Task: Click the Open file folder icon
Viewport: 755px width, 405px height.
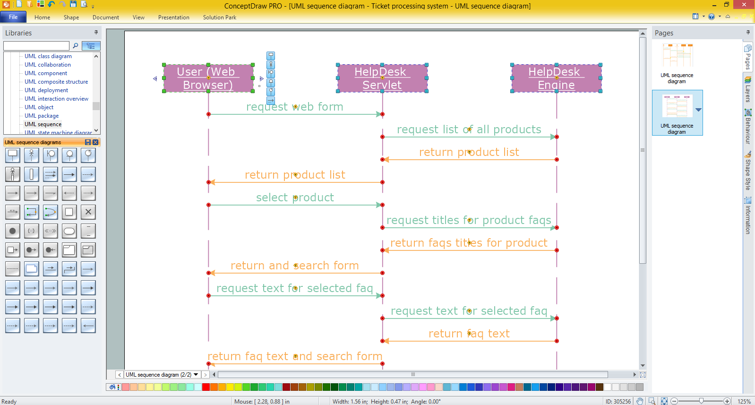Action: [30, 4]
